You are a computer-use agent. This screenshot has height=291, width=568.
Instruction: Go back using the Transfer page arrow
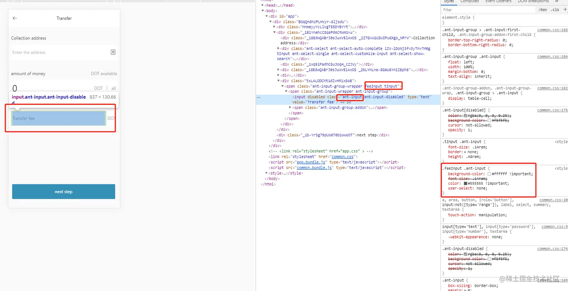tap(15, 18)
